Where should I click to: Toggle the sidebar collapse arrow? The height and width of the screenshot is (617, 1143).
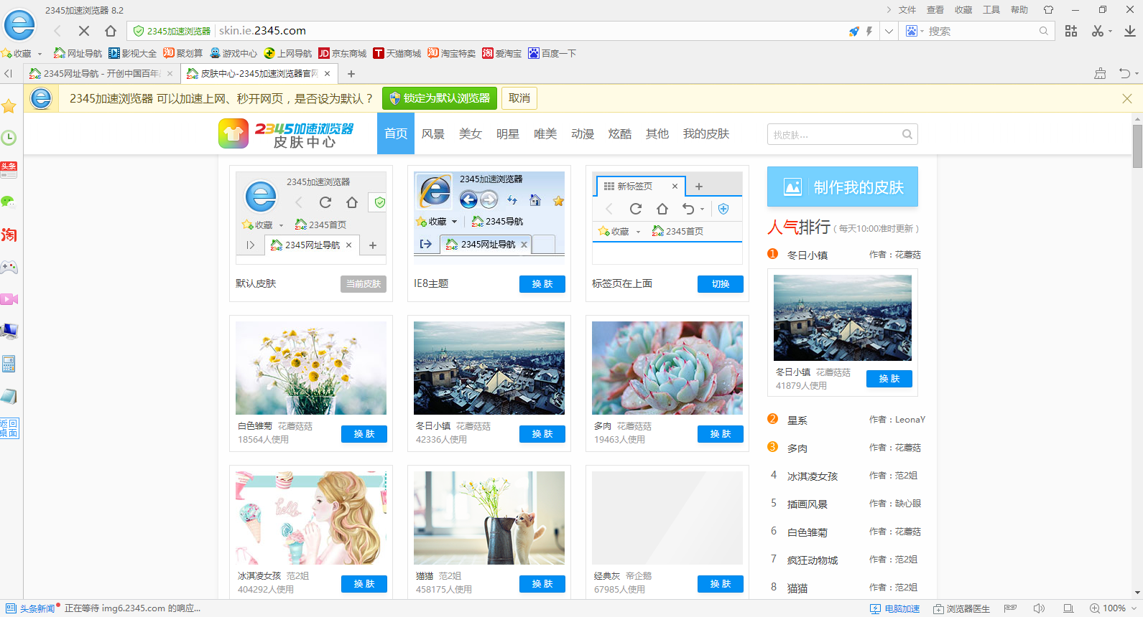9,73
